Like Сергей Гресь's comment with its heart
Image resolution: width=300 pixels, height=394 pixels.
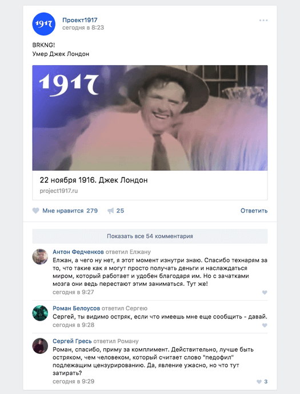click(x=259, y=381)
